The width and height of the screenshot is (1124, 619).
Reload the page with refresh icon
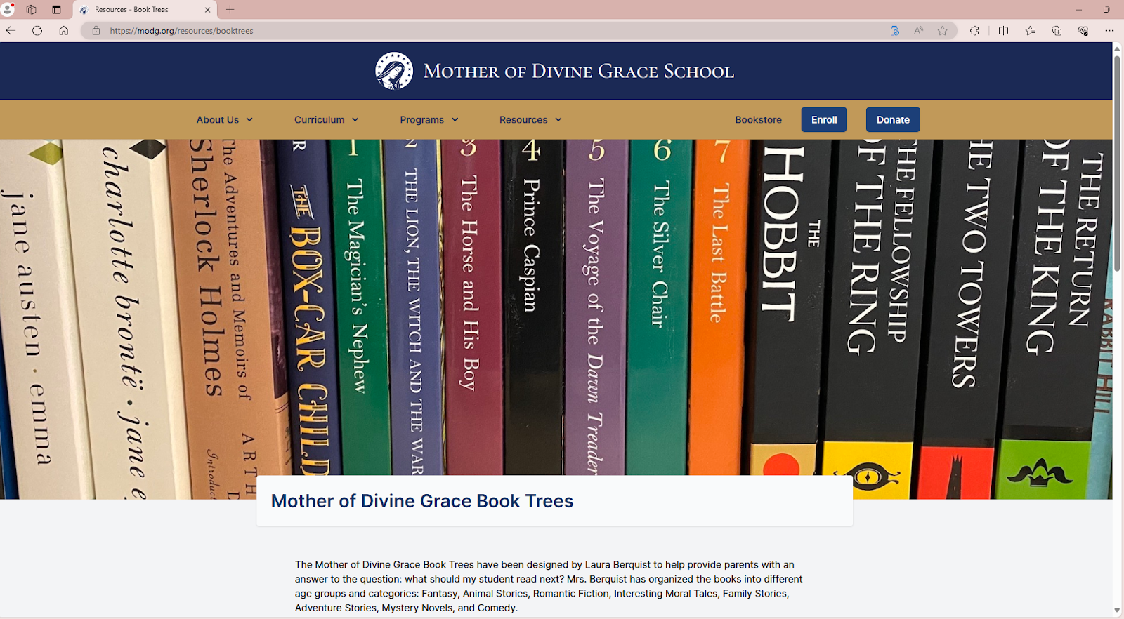click(37, 30)
